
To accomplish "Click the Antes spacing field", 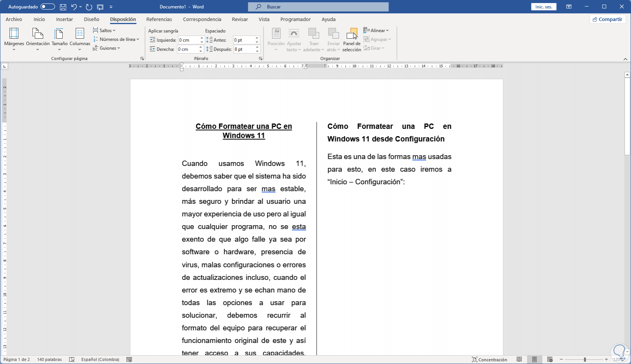I will 244,40.
